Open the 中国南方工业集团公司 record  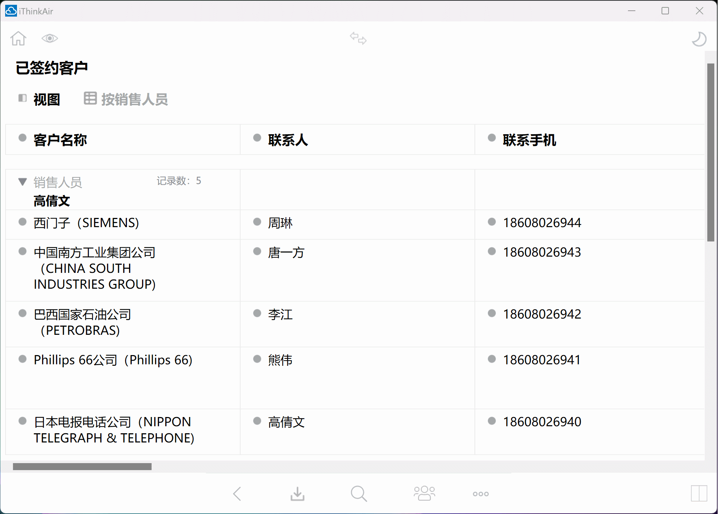pyautogui.click(x=95, y=268)
